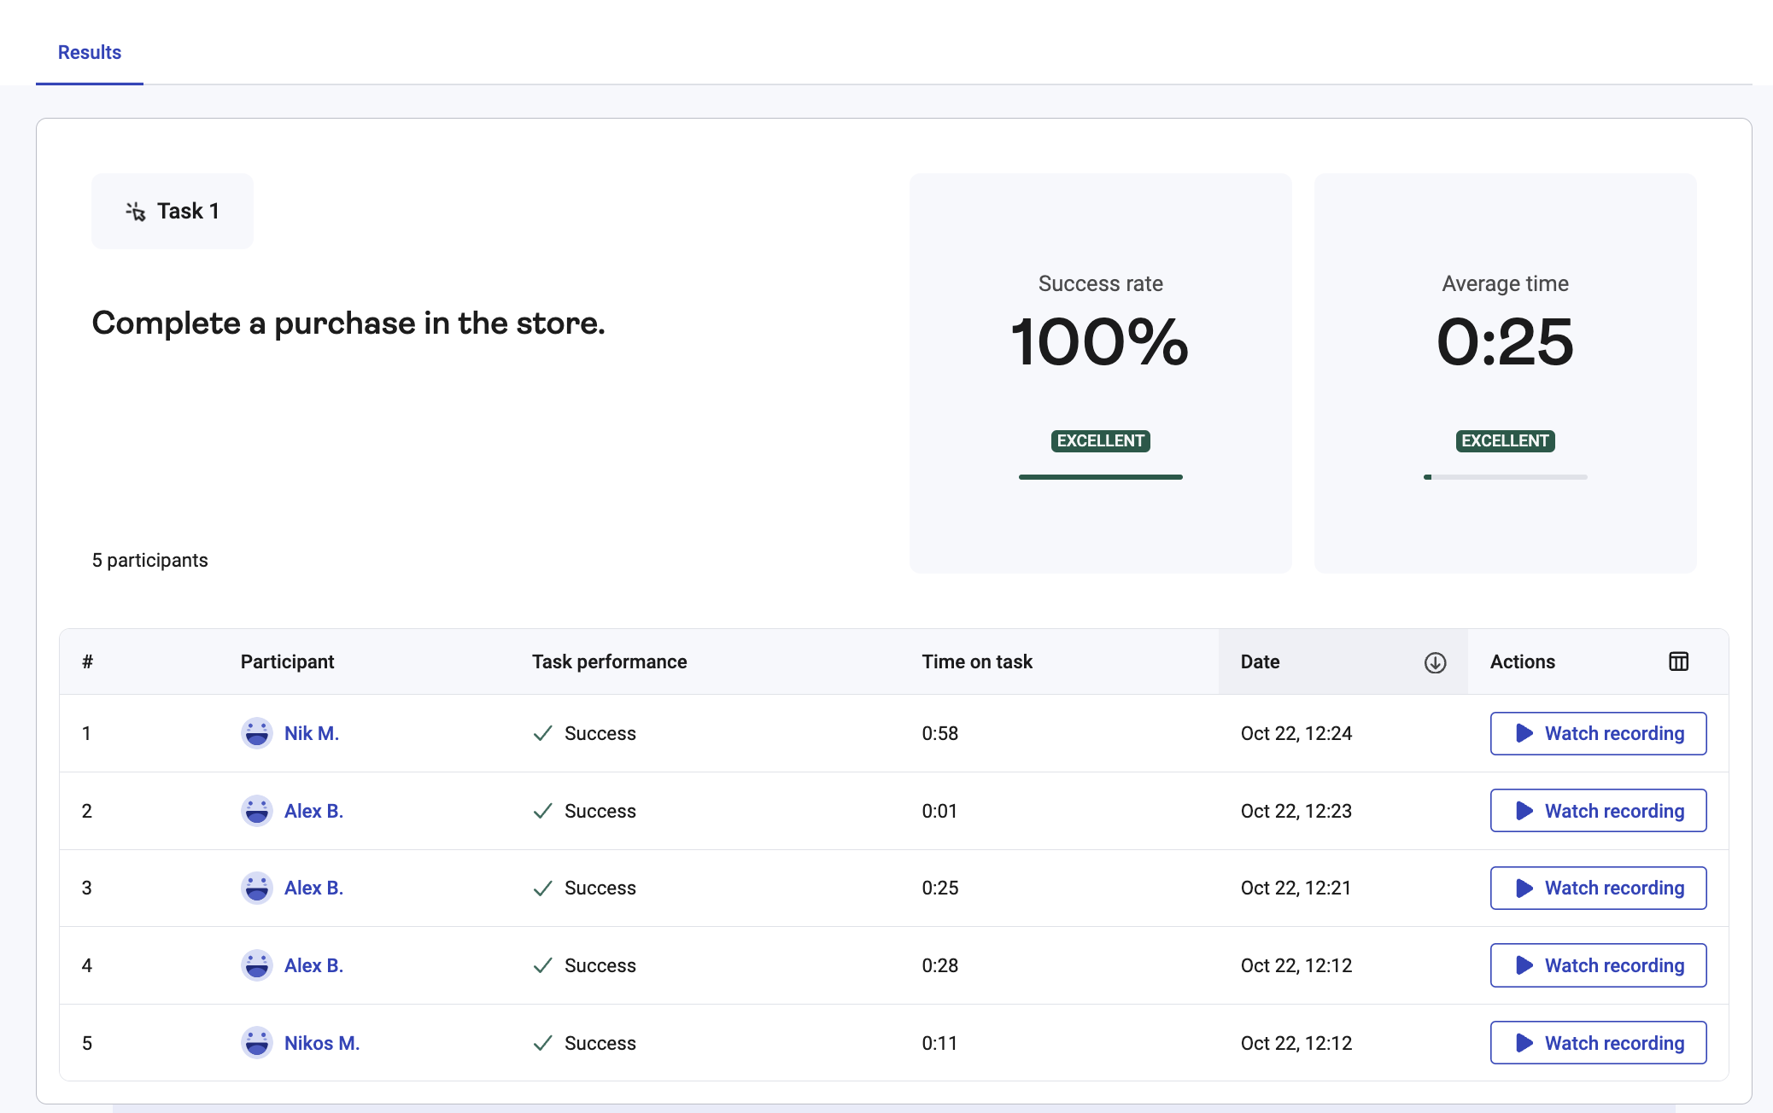Image resolution: width=1773 pixels, height=1113 pixels.
Task: Watch recording for Nik M.
Action: click(x=1598, y=733)
